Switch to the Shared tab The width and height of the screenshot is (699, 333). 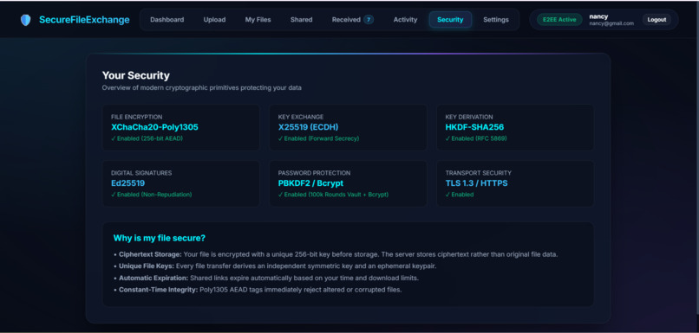(301, 20)
